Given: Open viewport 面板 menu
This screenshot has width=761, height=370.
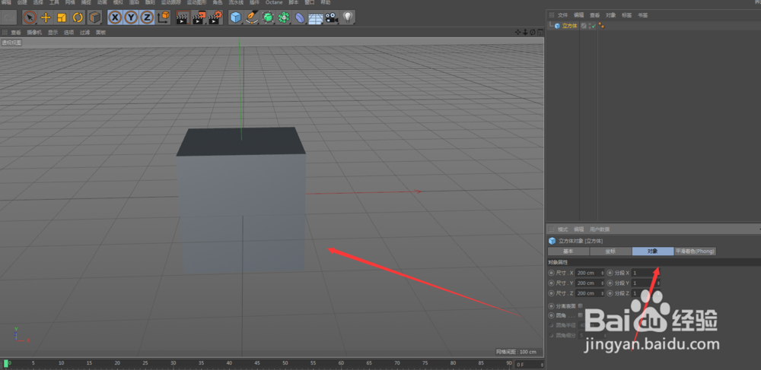Looking at the screenshot, I should click(100, 33).
